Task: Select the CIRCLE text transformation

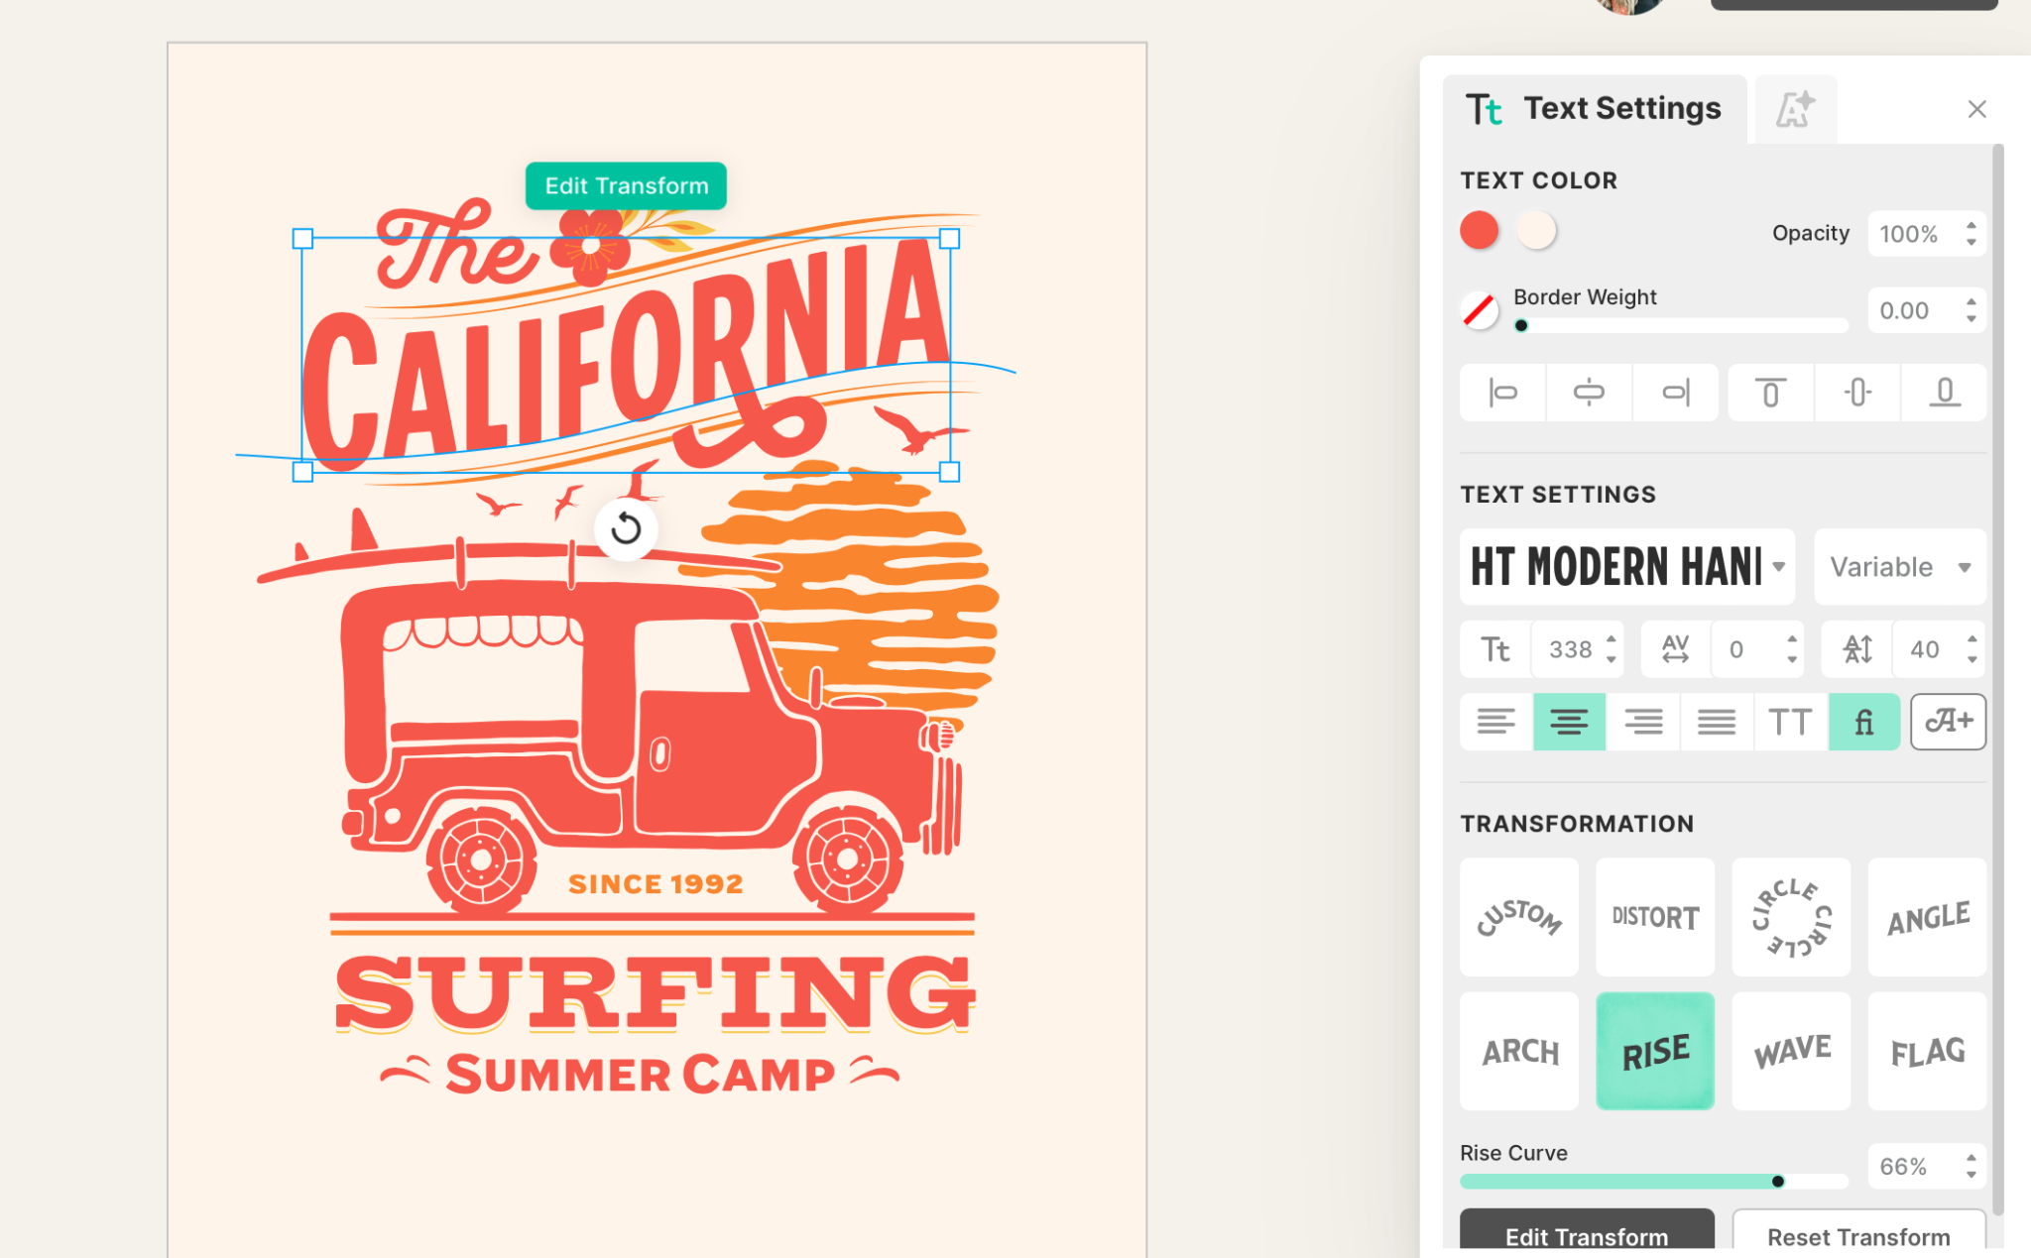Action: pyautogui.click(x=1790, y=917)
